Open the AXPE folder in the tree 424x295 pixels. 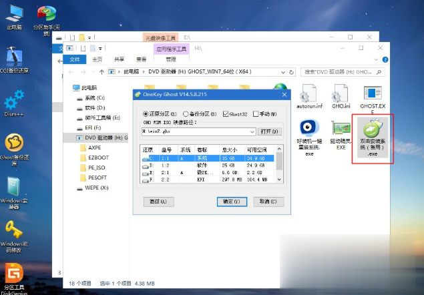pos(91,147)
